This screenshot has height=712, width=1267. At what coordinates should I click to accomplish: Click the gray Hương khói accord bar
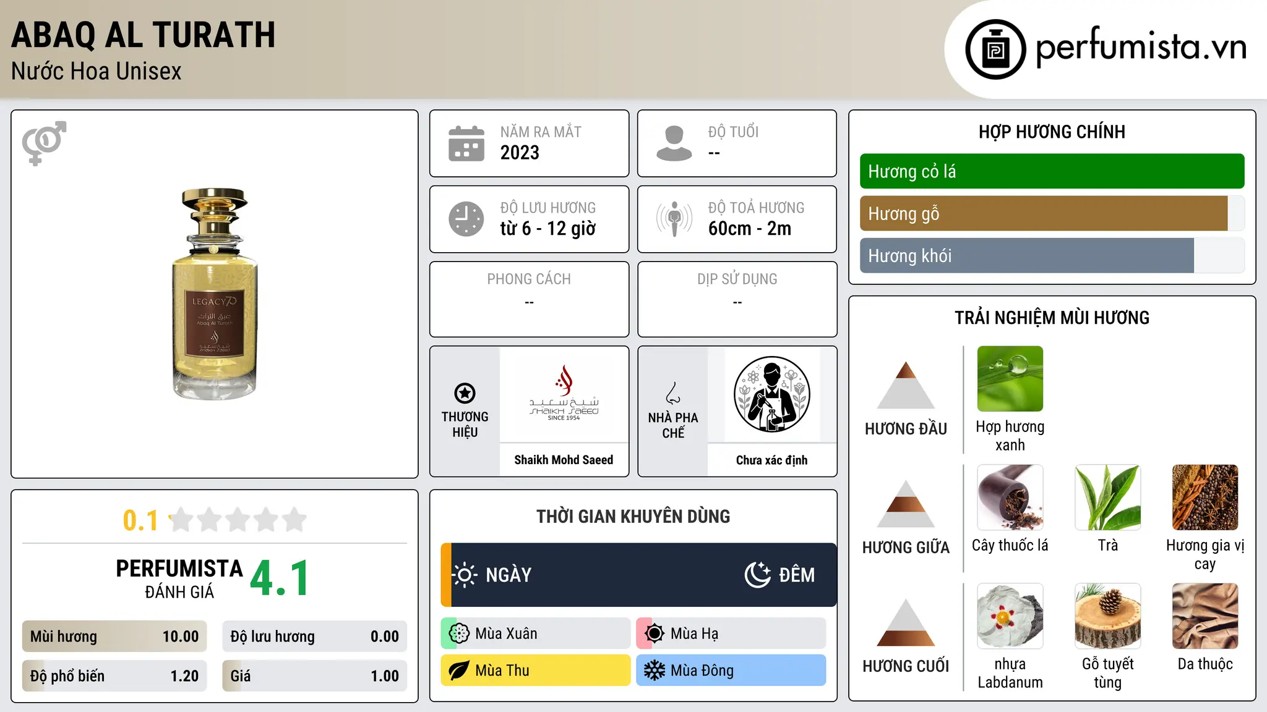coord(1027,255)
